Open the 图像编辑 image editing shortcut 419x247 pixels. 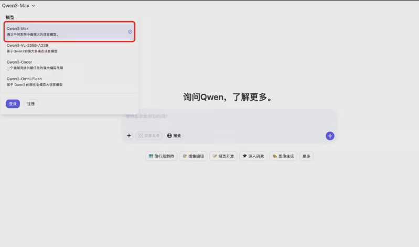point(193,156)
